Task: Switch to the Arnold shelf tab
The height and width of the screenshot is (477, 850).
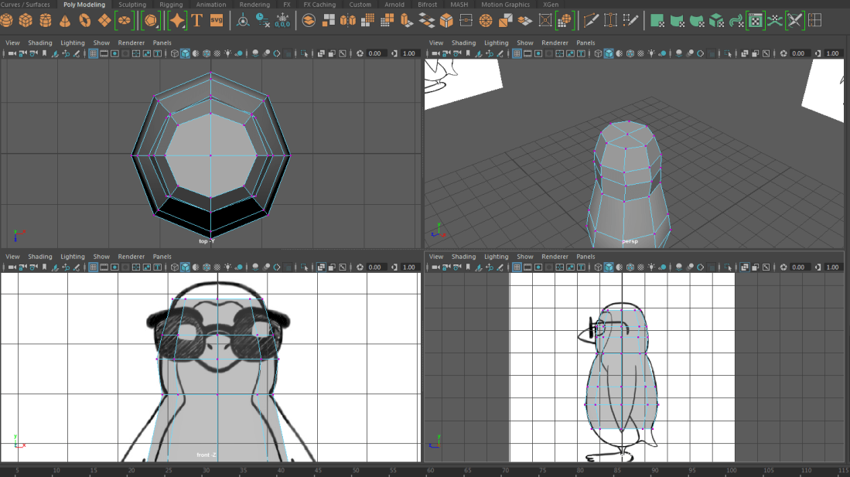Action: pos(394,5)
